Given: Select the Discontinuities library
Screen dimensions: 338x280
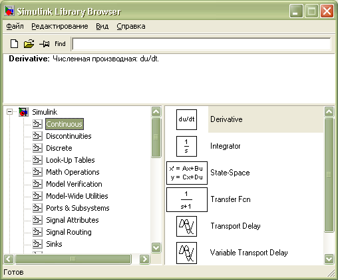Looking at the screenshot, I should pos(69,136).
